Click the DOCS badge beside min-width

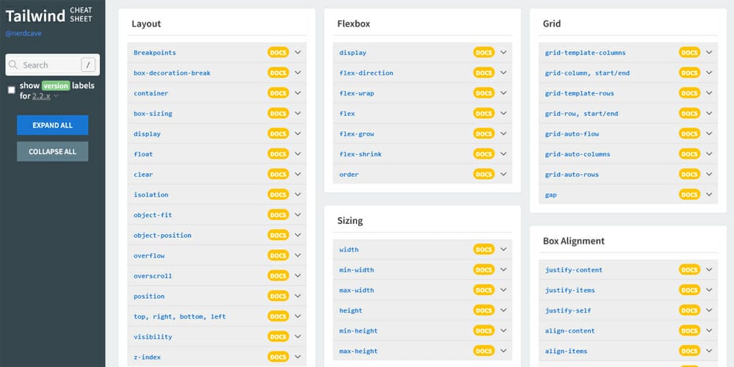484,269
